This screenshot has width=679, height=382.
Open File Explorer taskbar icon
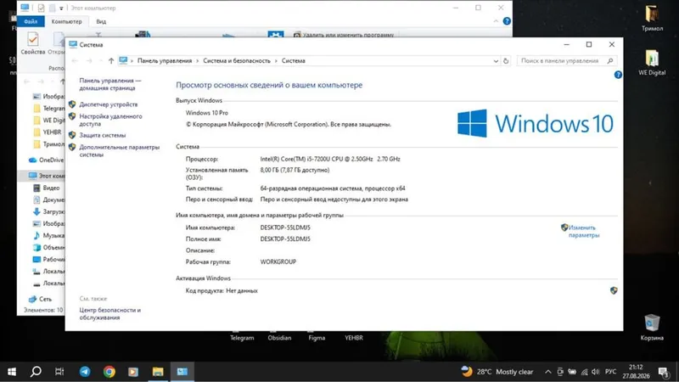(158, 372)
